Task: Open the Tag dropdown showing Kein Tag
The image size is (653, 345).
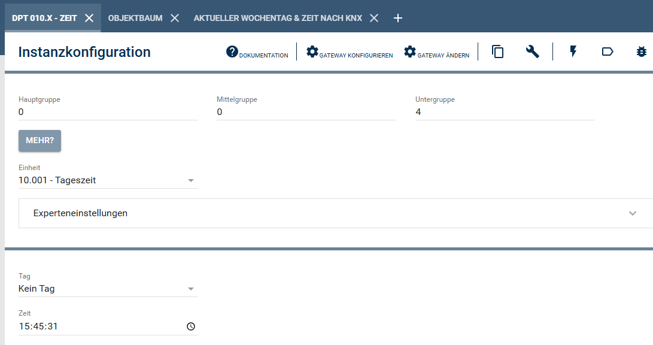Action: point(108,289)
